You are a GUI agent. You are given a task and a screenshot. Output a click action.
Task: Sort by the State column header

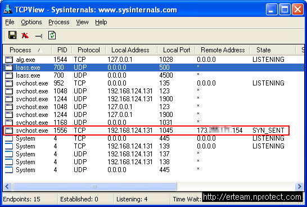pyautogui.click(x=272, y=50)
